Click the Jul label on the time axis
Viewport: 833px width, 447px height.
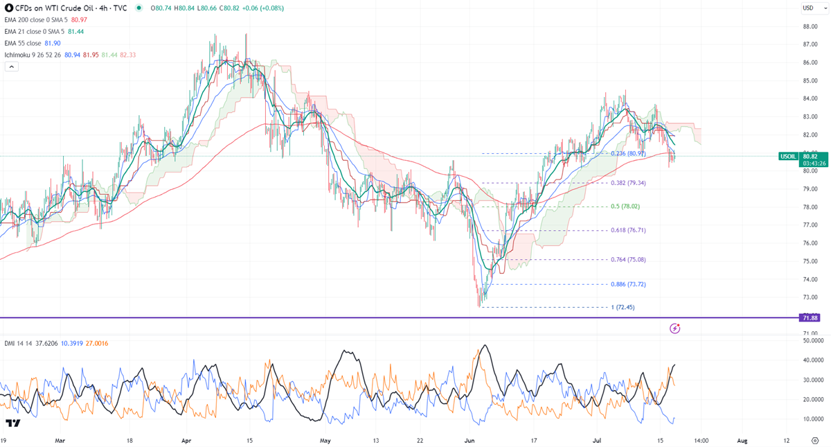597,440
